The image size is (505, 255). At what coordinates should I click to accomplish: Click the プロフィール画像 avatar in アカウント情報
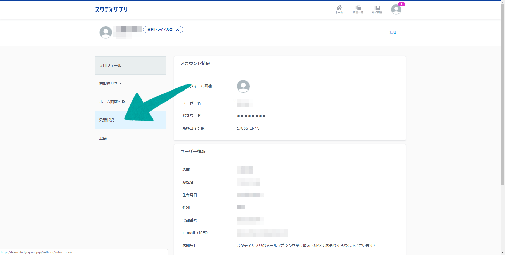243,86
